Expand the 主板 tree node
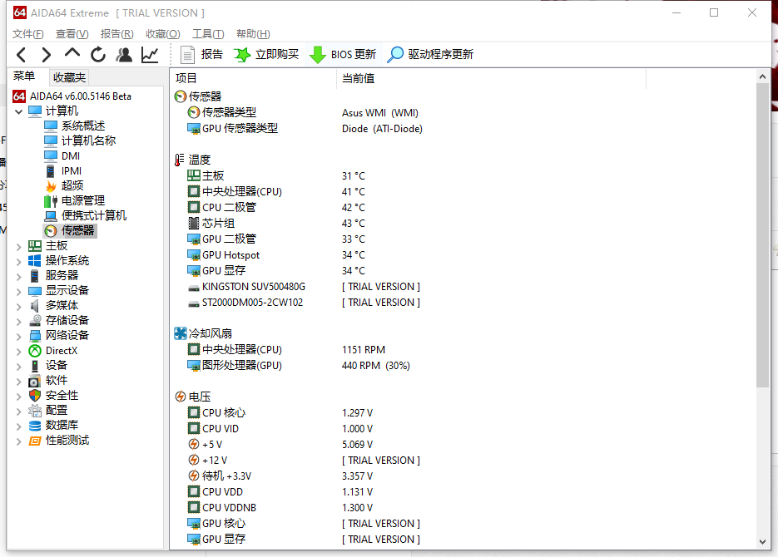The height and width of the screenshot is (557, 778). [19, 246]
